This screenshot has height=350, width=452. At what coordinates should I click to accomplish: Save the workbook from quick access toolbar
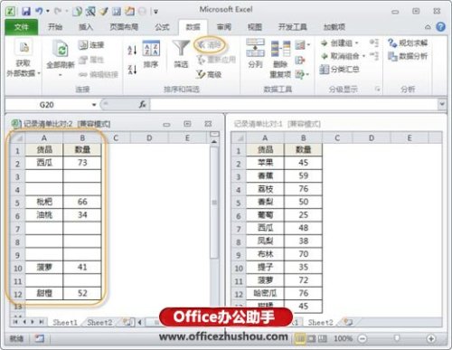tap(26, 12)
